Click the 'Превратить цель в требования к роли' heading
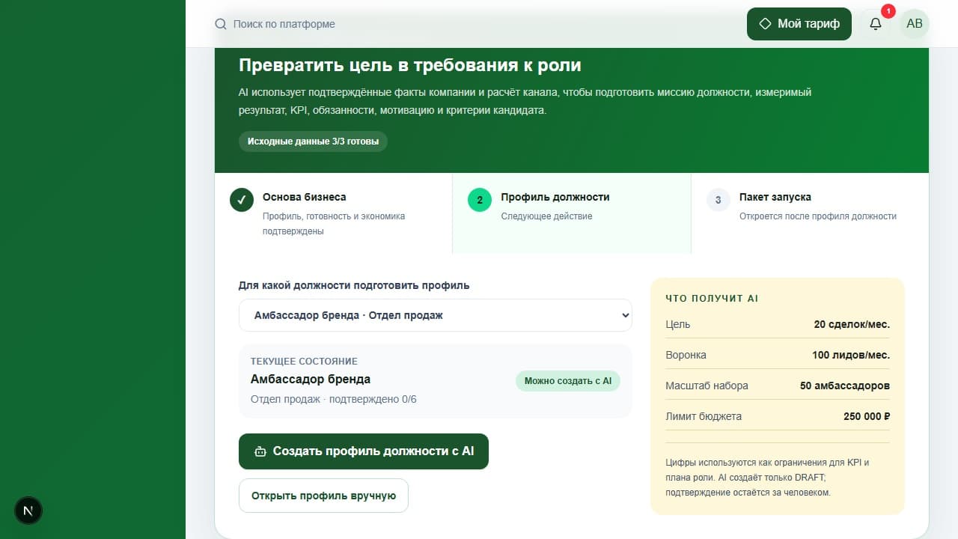 click(410, 65)
